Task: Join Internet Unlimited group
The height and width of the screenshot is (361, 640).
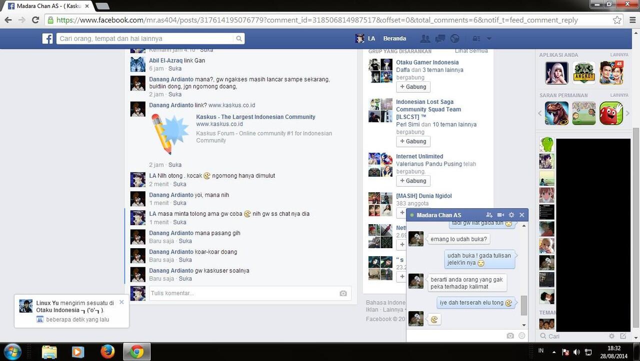Action: click(413, 181)
